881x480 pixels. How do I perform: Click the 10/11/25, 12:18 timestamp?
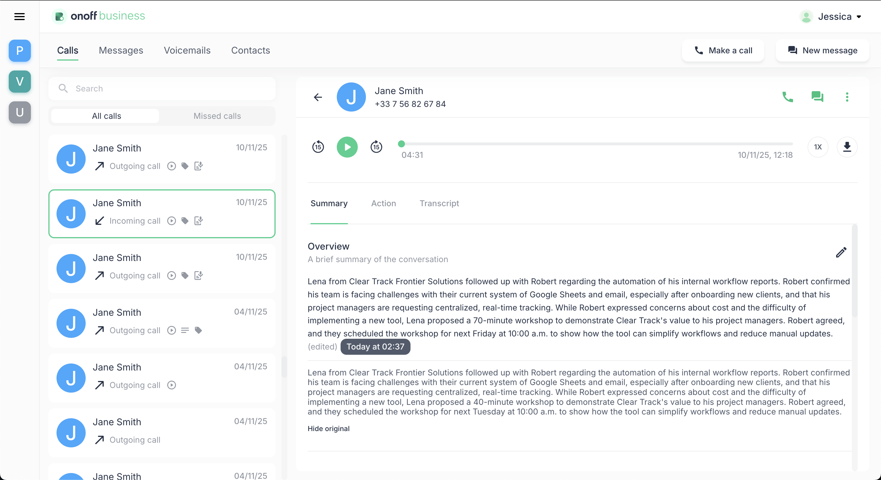(x=765, y=155)
